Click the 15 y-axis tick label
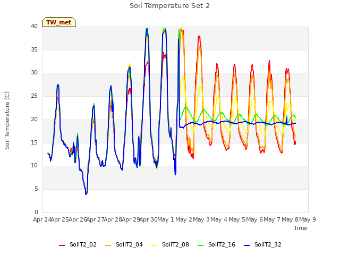The image size is (340, 255). [34, 142]
